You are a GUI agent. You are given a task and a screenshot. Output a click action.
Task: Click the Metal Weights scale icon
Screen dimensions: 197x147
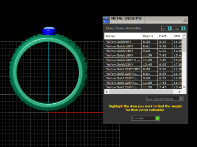106,20
